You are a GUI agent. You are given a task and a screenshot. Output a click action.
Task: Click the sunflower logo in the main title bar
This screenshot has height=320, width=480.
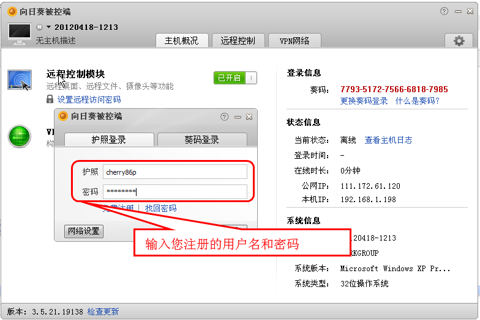pos(12,12)
